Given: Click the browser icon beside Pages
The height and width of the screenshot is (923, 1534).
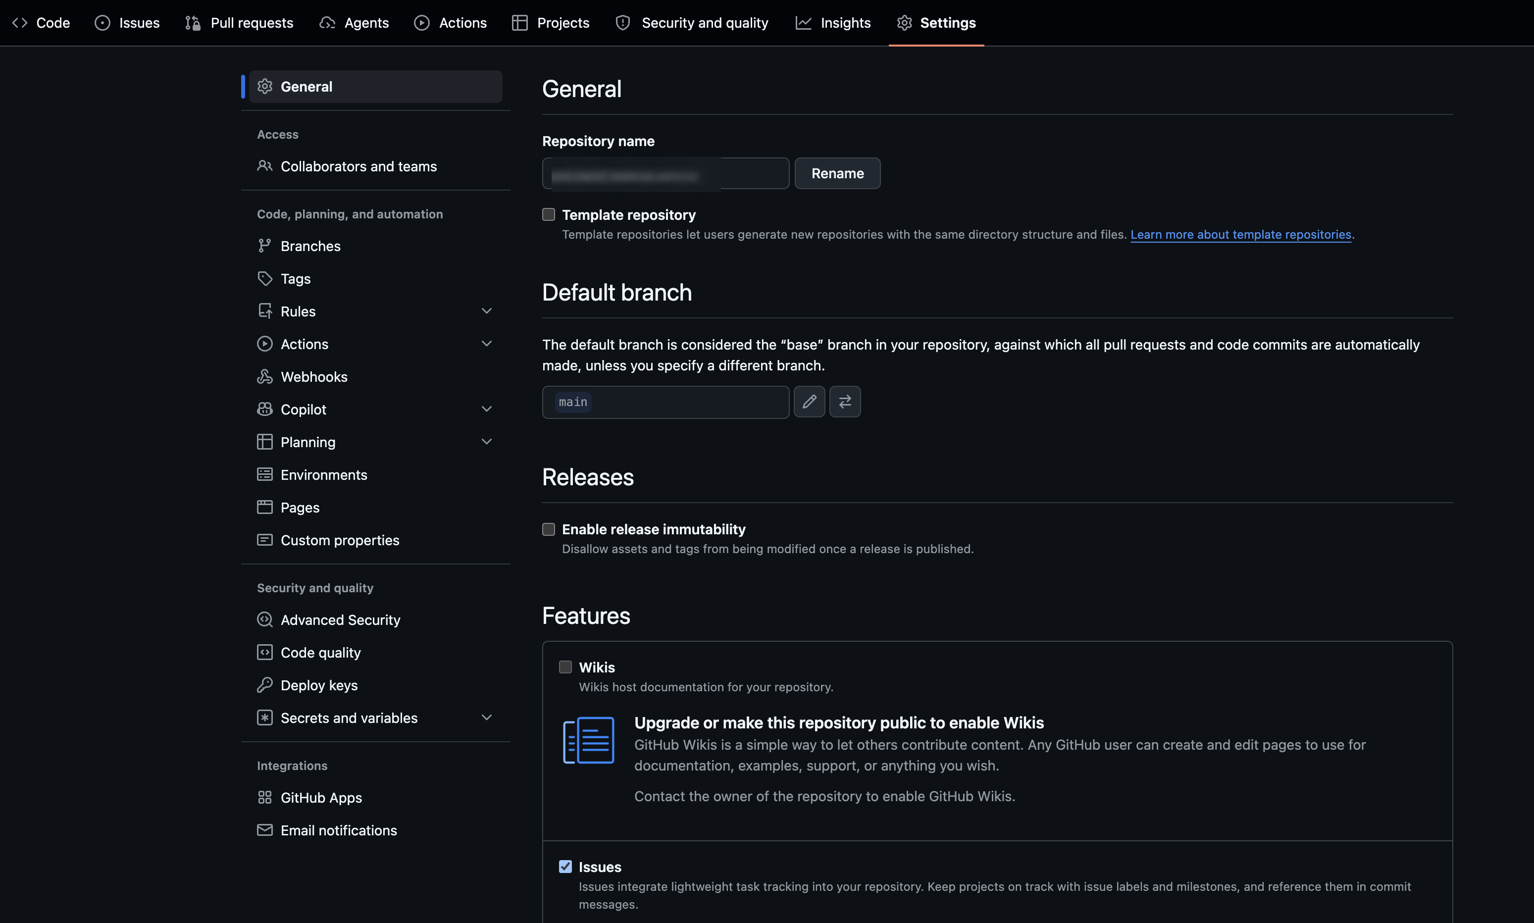Looking at the screenshot, I should [x=265, y=507].
